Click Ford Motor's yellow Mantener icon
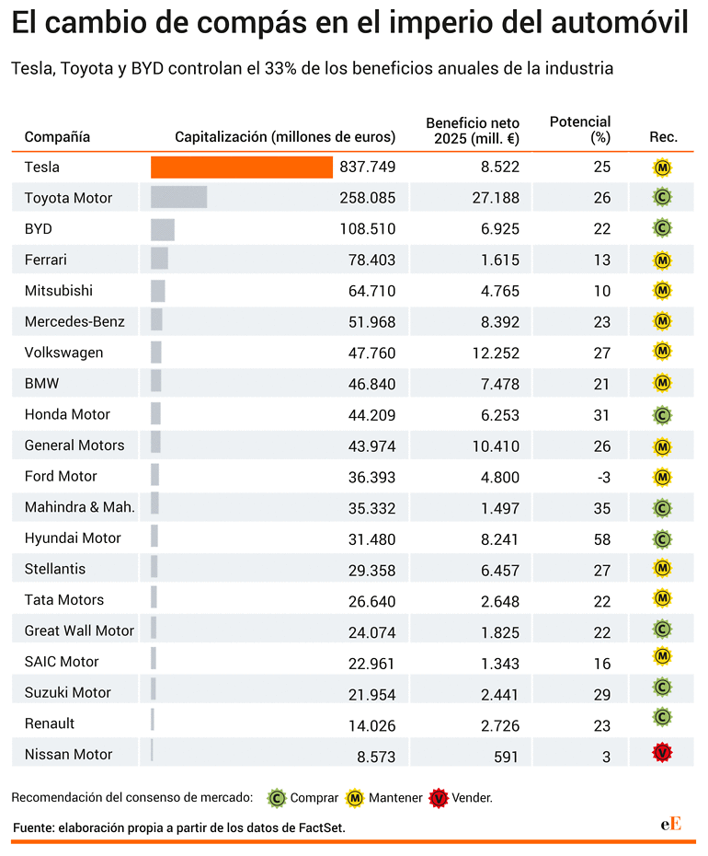The image size is (708, 856). 662,478
